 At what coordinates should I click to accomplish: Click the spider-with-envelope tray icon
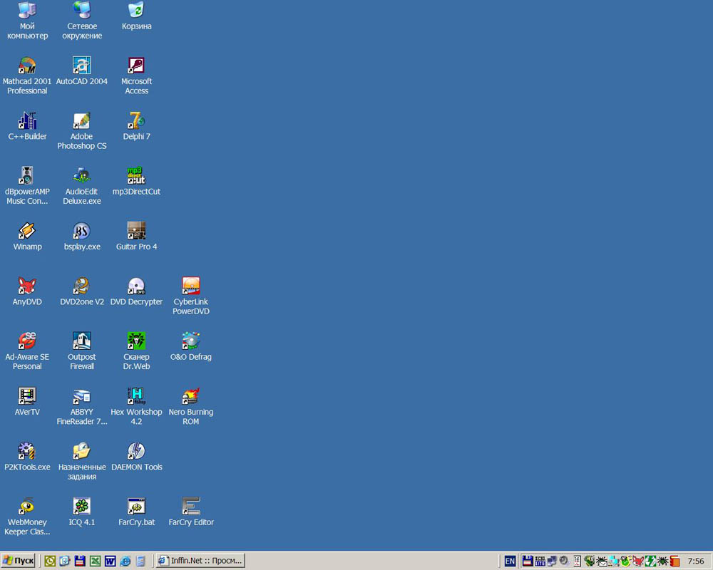click(601, 561)
